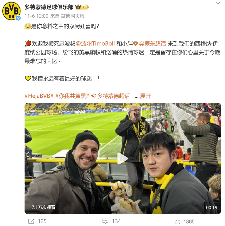Open the 多特蒙德超话 super topic link
Screen dimensions: 225x226
(x=114, y=96)
